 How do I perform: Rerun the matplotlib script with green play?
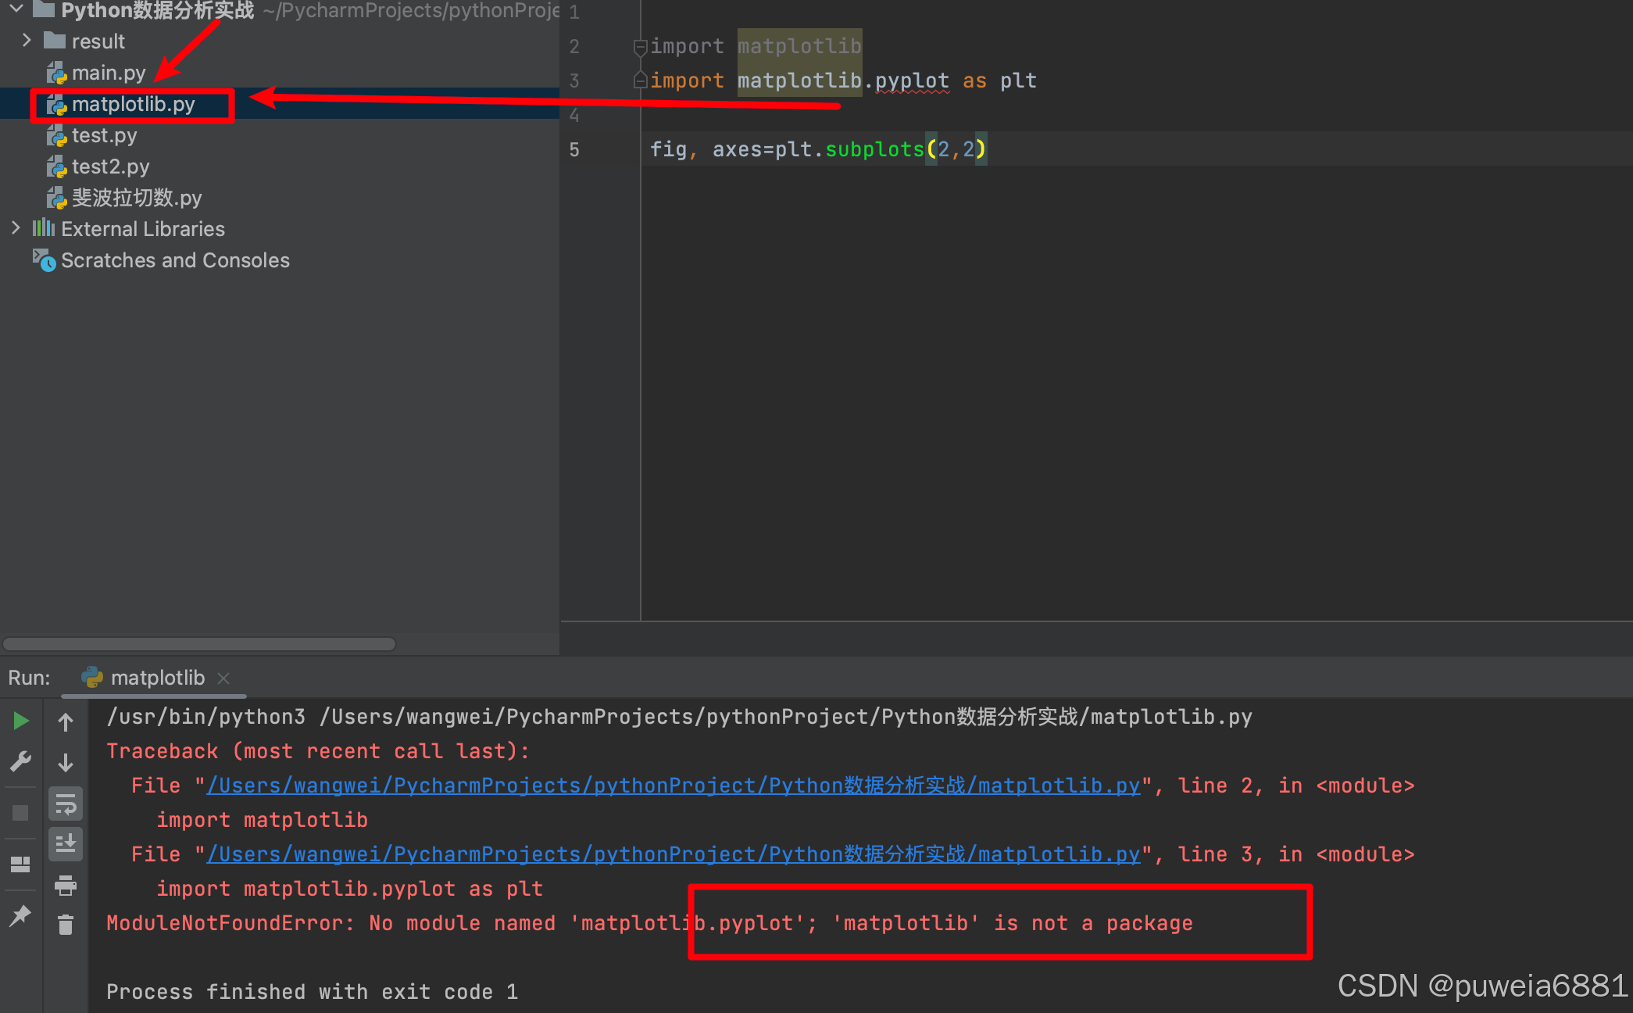tap(21, 721)
